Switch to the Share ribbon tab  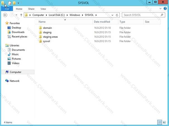pos(31,9)
